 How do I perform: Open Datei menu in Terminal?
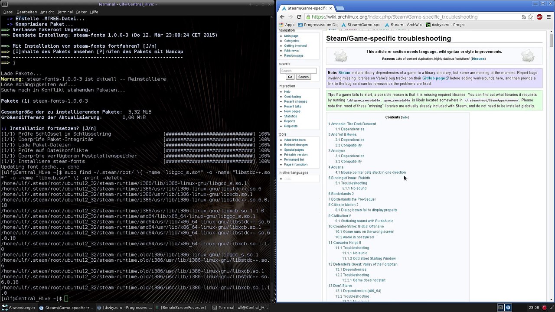pos(8,12)
